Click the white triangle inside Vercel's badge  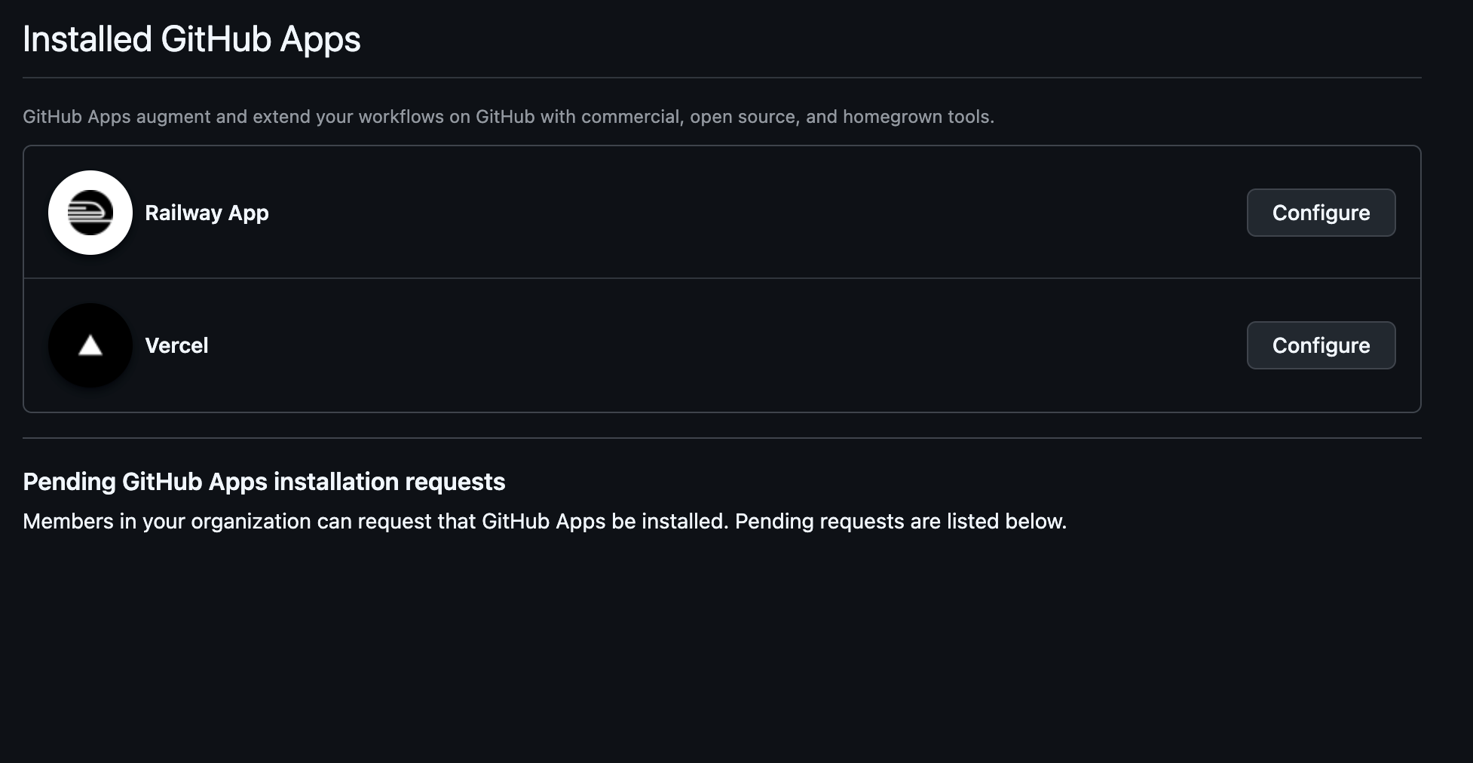[x=90, y=345]
